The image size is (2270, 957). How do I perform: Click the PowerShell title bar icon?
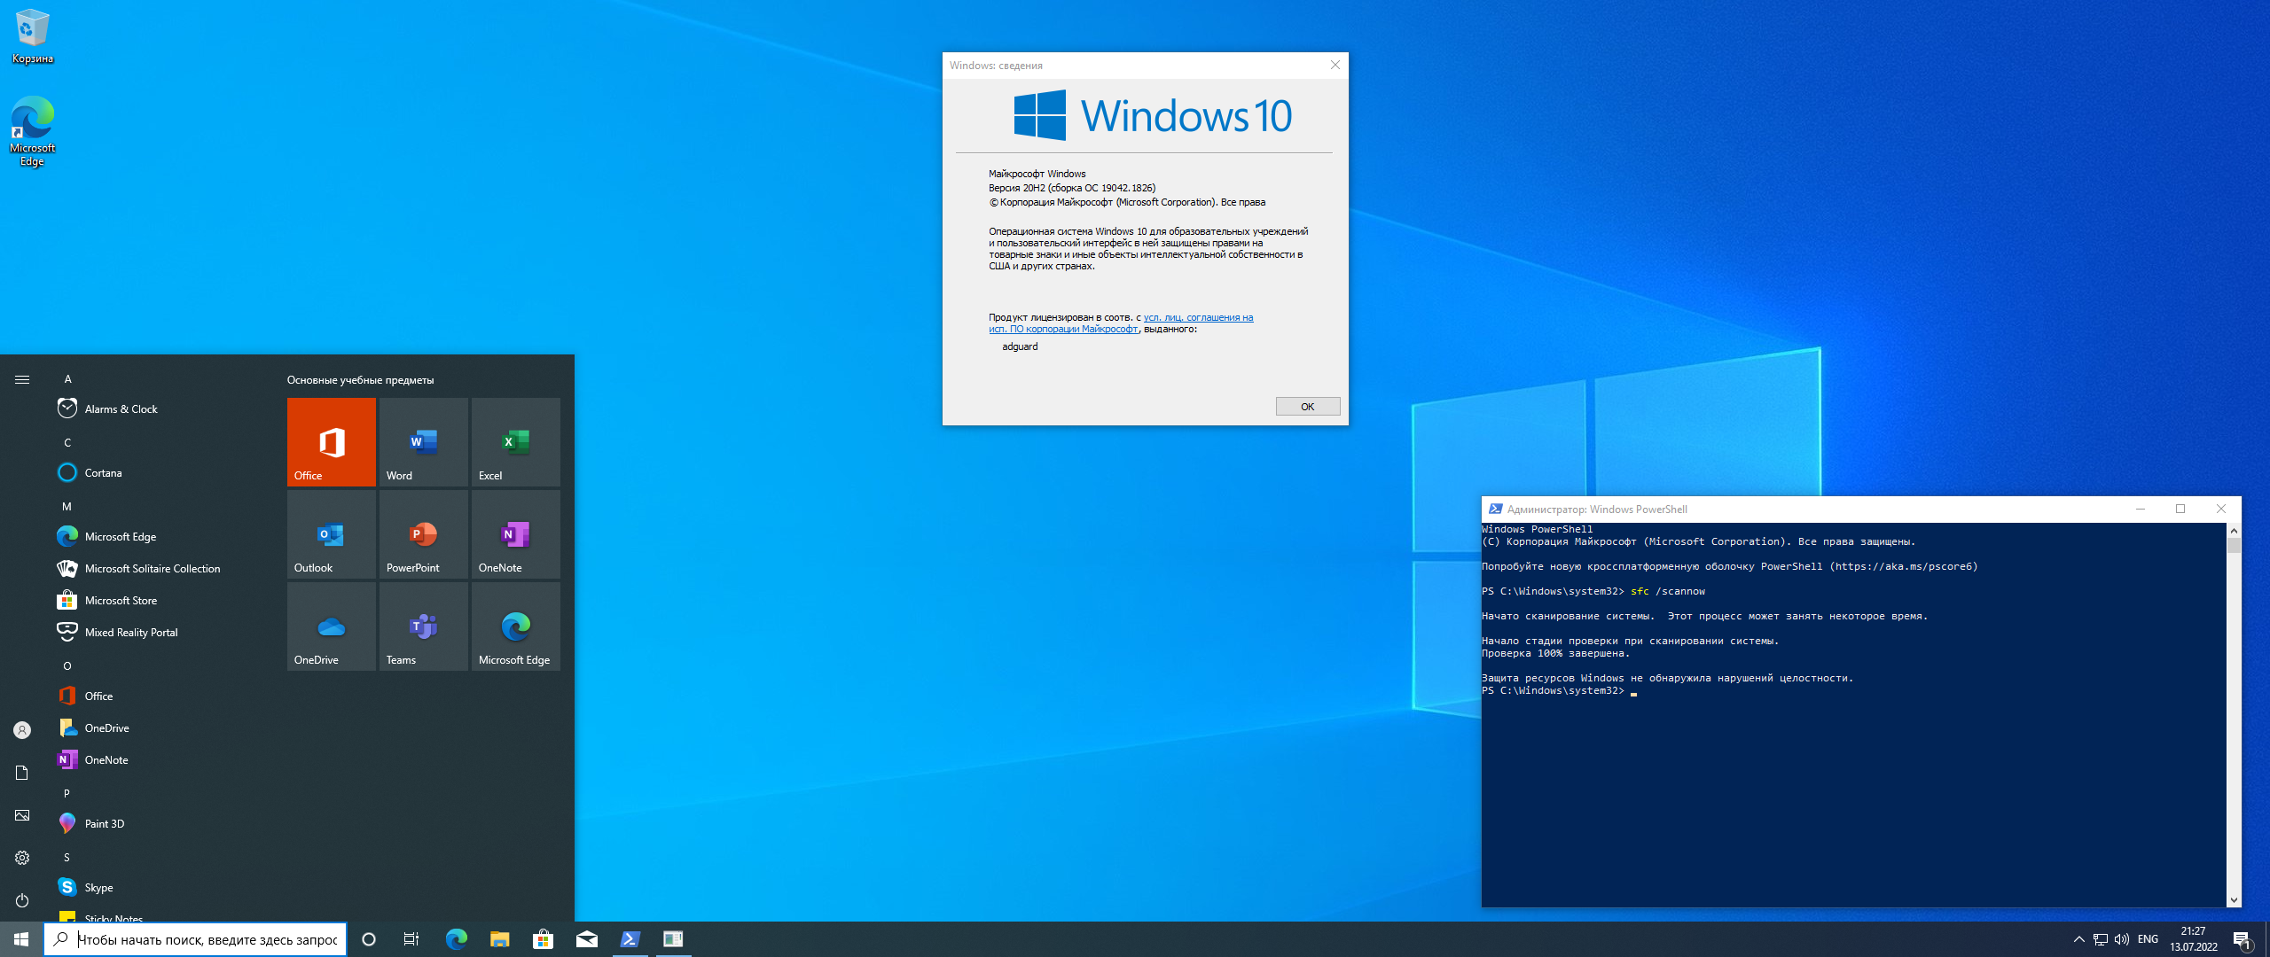[1495, 509]
